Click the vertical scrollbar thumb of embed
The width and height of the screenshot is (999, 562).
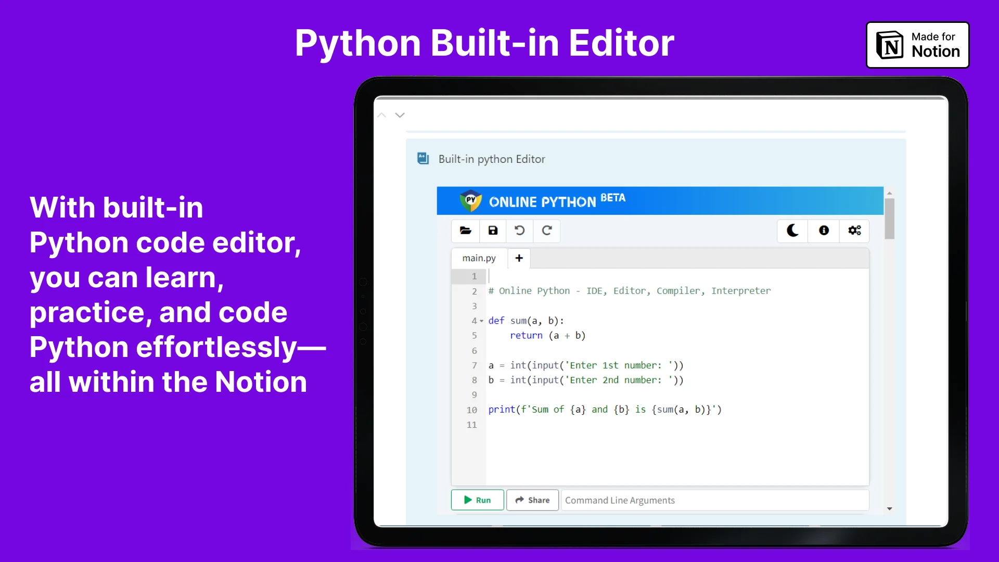(890, 219)
